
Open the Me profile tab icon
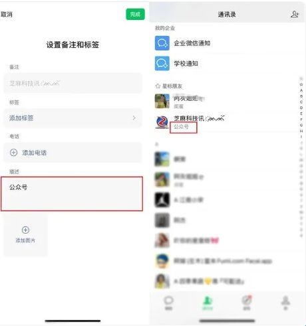[286, 303]
